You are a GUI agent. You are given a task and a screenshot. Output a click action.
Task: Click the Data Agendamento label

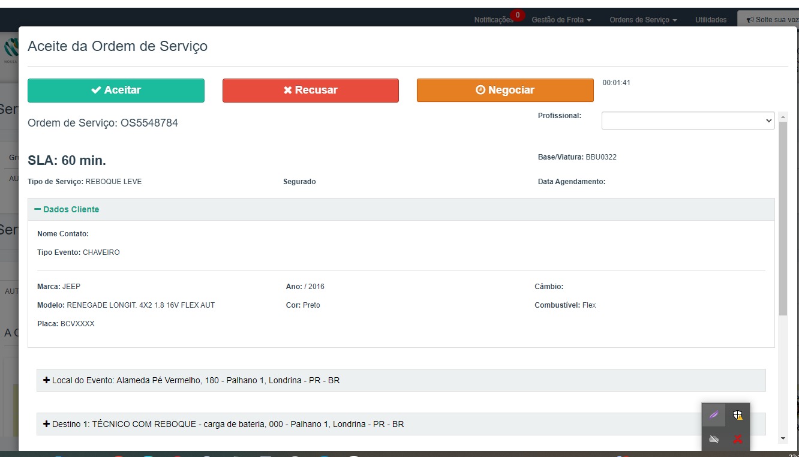tap(572, 182)
